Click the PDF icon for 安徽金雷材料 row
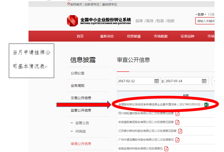 pos(166,149)
